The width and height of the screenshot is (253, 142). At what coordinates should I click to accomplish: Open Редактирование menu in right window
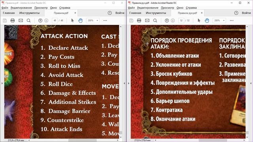click(147, 8)
